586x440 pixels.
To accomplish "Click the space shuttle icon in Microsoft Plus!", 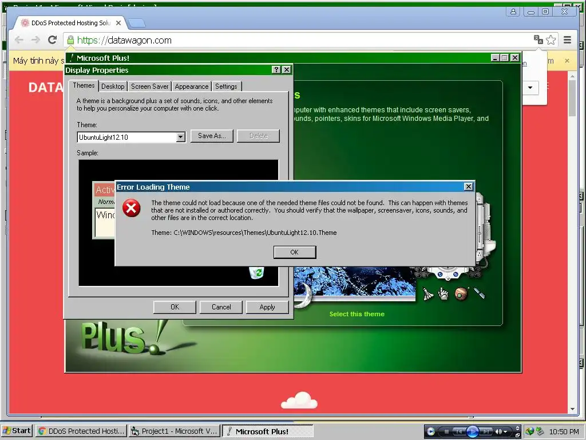I will [428, 294].
